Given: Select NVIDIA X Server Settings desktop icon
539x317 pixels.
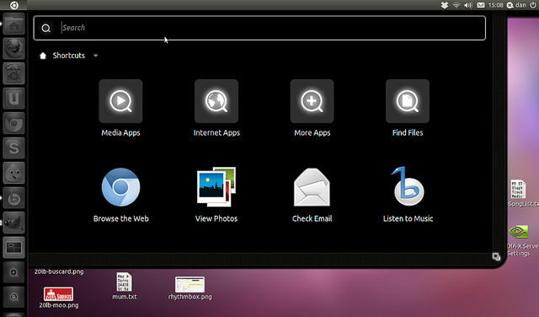Looking at the screenshot, I should [522, 240].
